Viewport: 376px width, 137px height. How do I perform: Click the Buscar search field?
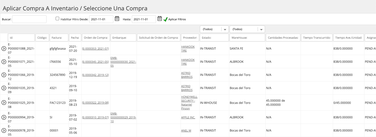(x=29, y=19)
